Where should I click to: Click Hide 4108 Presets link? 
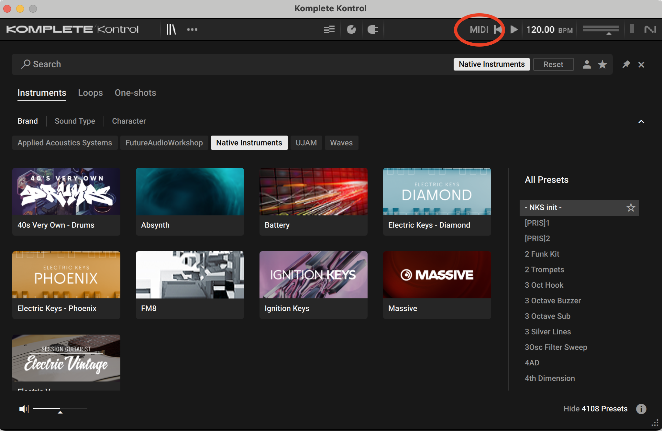(x=595, y=409)
